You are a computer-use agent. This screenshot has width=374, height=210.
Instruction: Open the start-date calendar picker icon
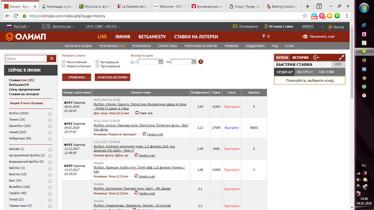(x=161, y=62)
